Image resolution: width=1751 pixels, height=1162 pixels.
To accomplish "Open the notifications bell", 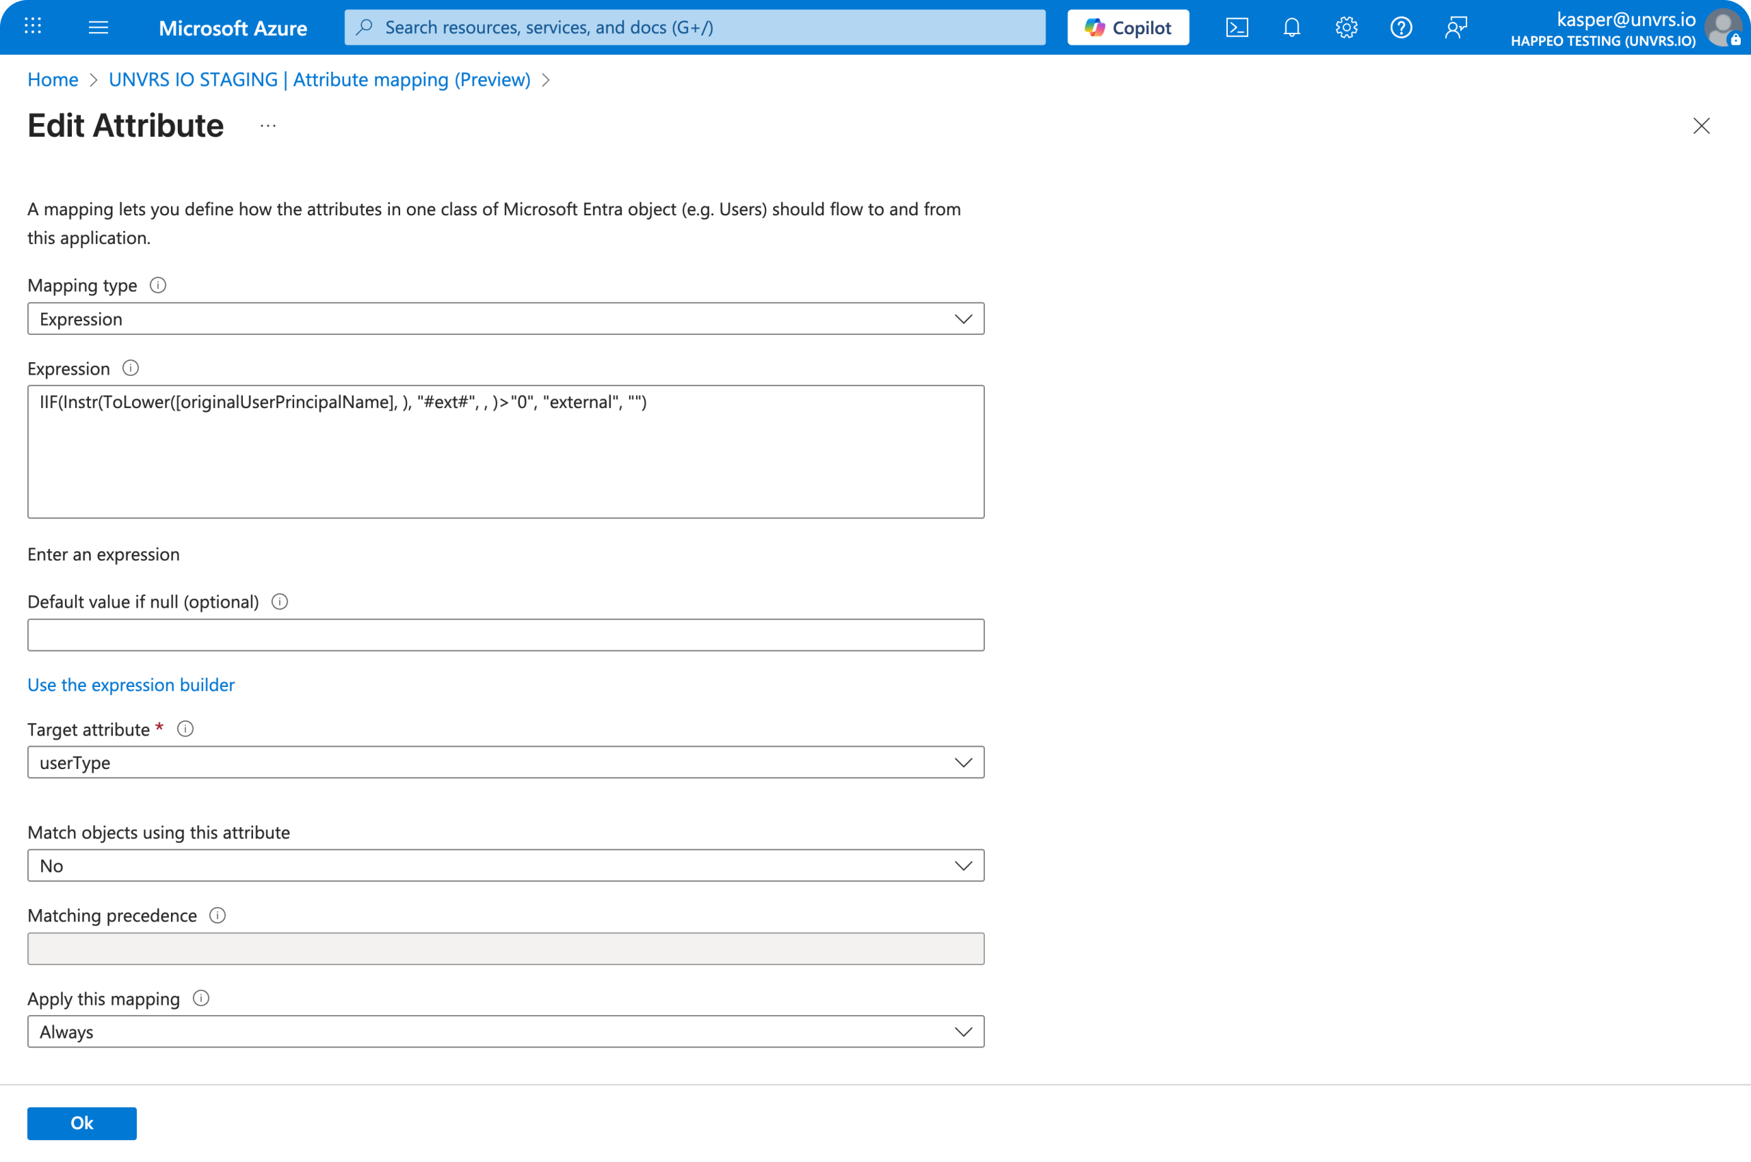I will coord(1291,27).
